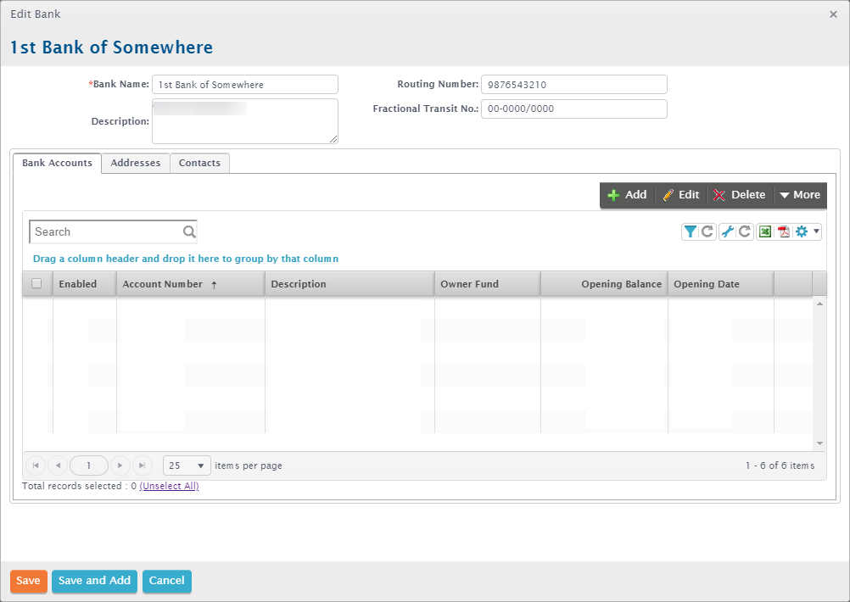Click inside the Routing Number field
Viewport: 850px width, 602px height.
573,84
